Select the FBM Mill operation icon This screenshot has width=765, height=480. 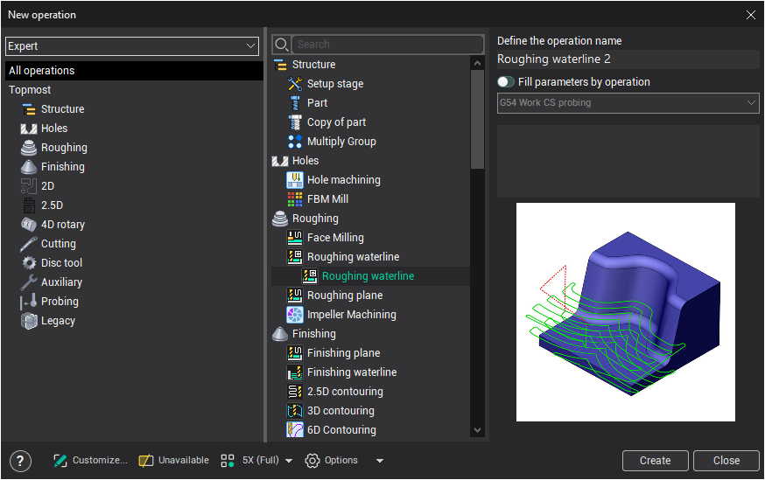295,199
